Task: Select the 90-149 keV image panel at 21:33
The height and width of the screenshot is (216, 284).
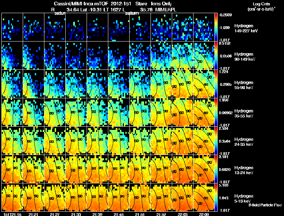Action: [76, 56]
